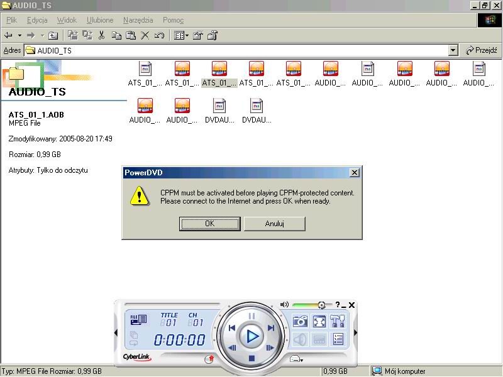Expand the PowerDVD panel using left arrow
Image resolution: width=503 pixels, height=377 pixels.
pos(116,333)
